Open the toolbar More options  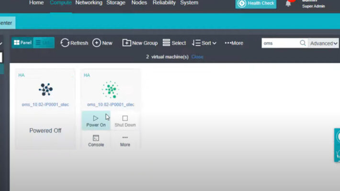pos(234,43)
